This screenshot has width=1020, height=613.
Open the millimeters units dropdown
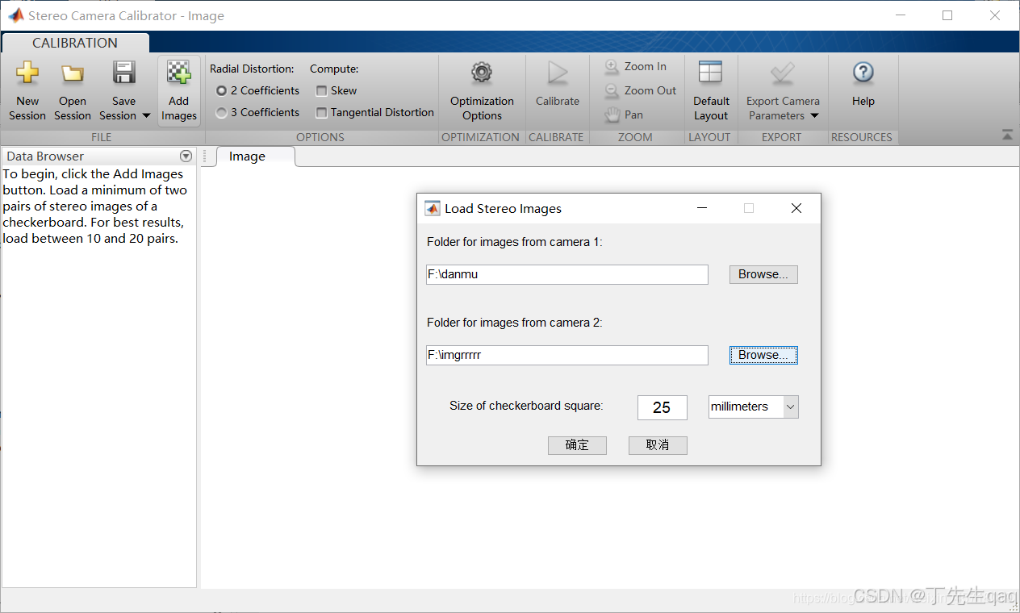[753, 407]
